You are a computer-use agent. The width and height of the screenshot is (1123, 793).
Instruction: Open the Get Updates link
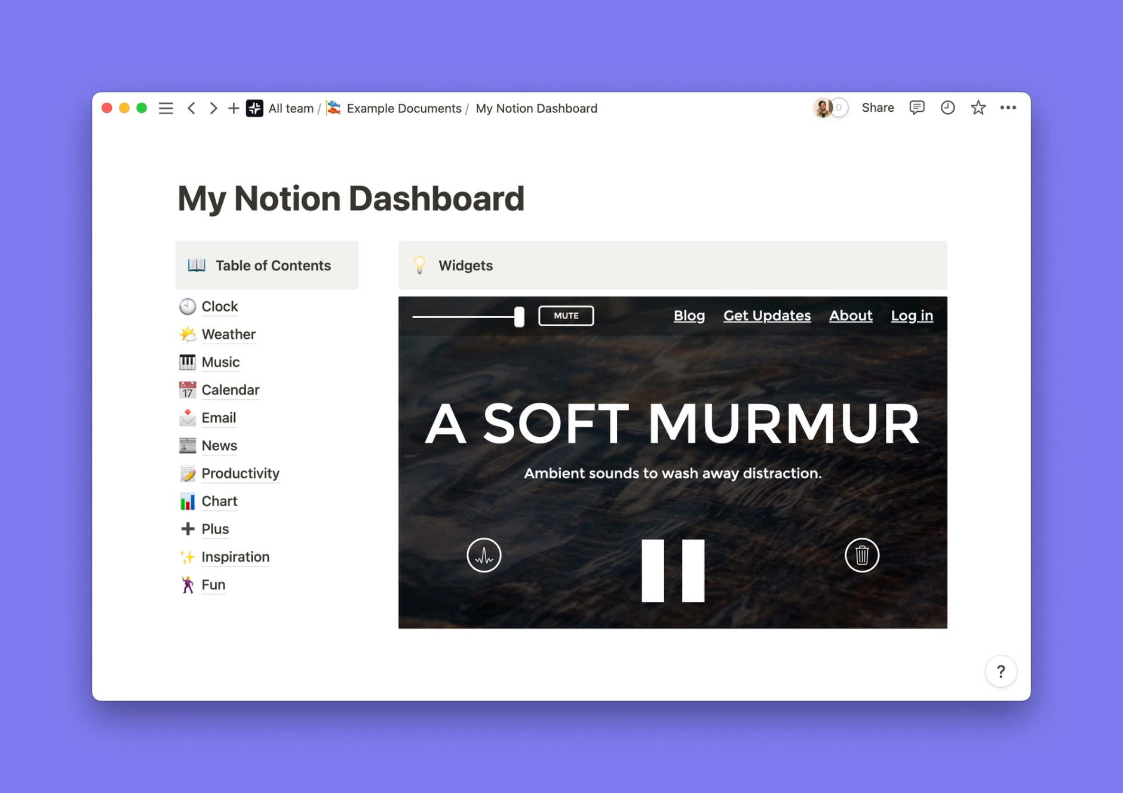coord(767,316)
